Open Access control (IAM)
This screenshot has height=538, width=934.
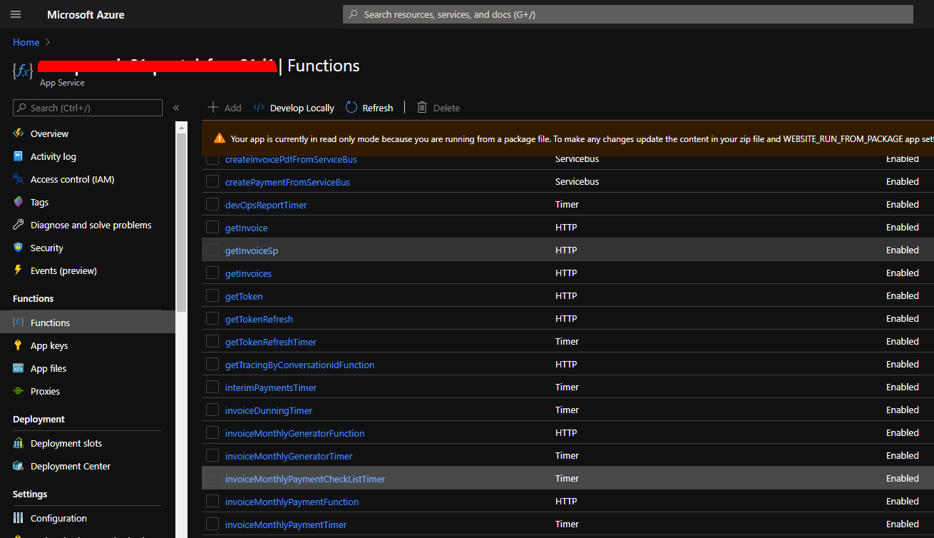[19, 179]
